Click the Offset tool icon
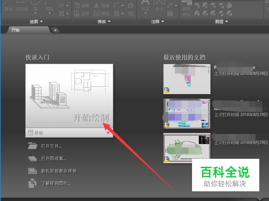 (131, 13)
